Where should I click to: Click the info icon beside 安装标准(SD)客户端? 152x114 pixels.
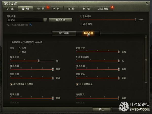click(x=31, y=25)
